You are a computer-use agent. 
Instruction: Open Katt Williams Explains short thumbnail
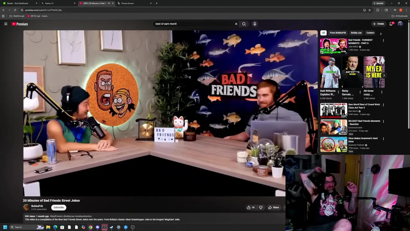(x=331, y=73)
